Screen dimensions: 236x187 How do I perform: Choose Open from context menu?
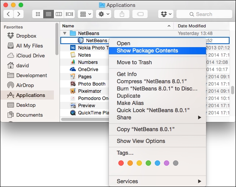click(157, 43)
